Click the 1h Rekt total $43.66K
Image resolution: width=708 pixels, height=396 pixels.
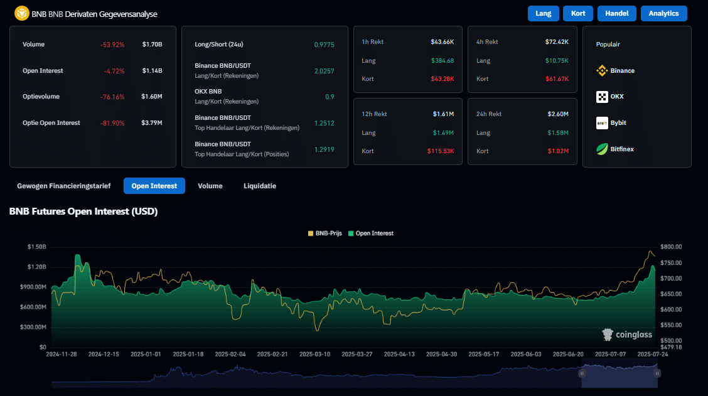[x=442, y=41]
